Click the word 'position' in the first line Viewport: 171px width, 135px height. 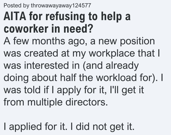(137, 41)
